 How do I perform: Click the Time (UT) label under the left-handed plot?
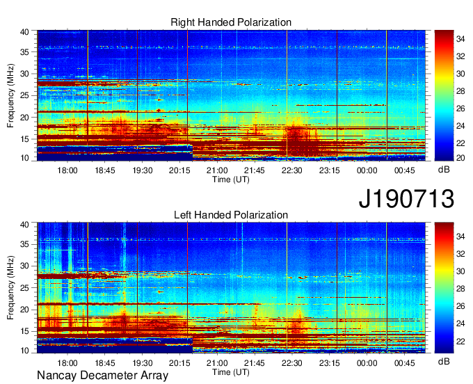point(231,372)
